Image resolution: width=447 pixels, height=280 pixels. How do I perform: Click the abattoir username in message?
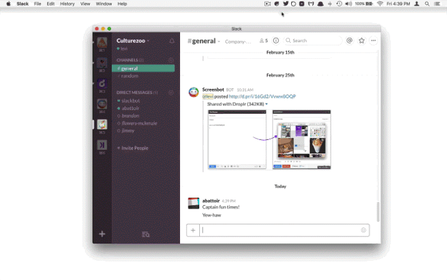[211, 201]
